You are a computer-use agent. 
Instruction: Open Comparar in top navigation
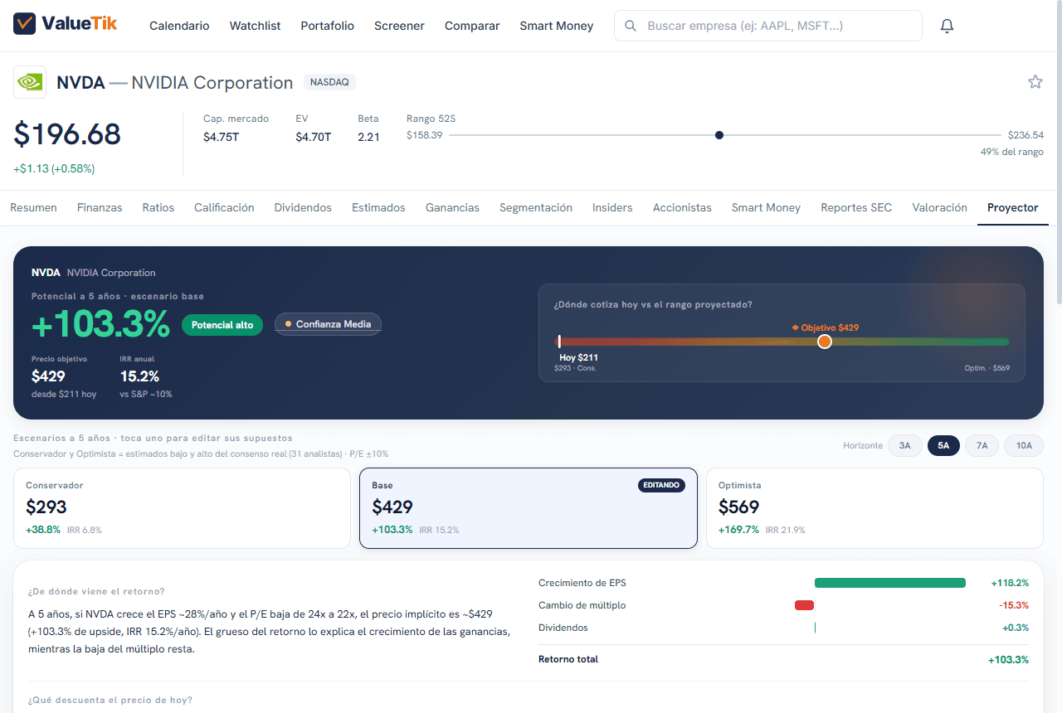click(x=472, y=26)
